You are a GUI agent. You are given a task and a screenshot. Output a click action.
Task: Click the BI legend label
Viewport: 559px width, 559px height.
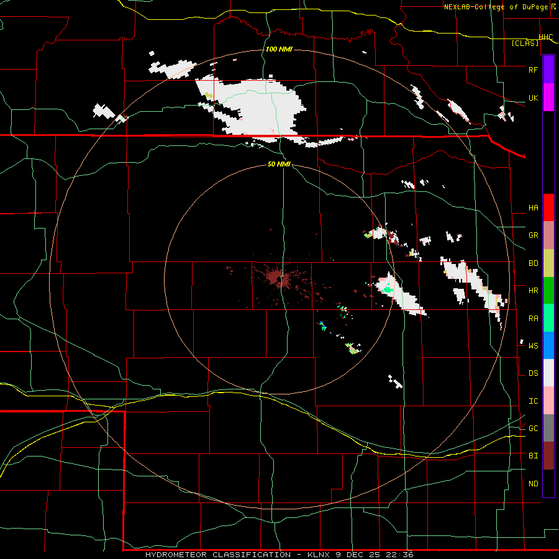click(533, 456)
